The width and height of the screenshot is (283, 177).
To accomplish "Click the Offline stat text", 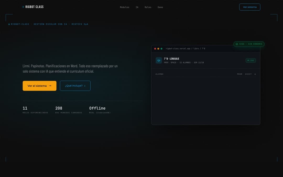I will (x=97, y=108).
